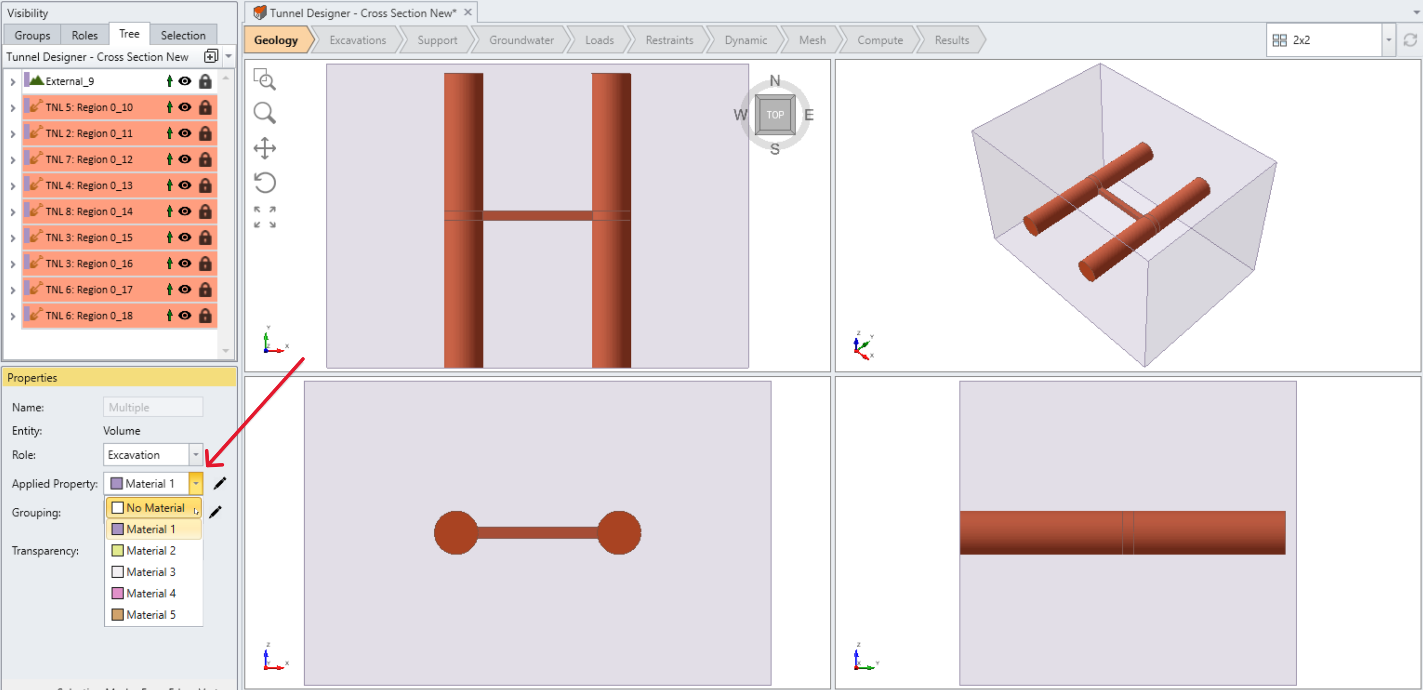
Task: Select the pan move tool
Action: pos(264,148)
